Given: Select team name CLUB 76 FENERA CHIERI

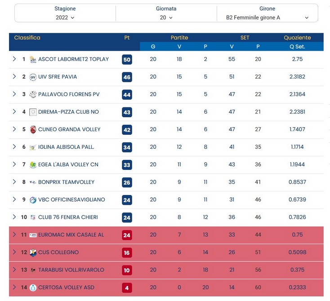Looking at the screenshot, I should [x=68, y=217].
